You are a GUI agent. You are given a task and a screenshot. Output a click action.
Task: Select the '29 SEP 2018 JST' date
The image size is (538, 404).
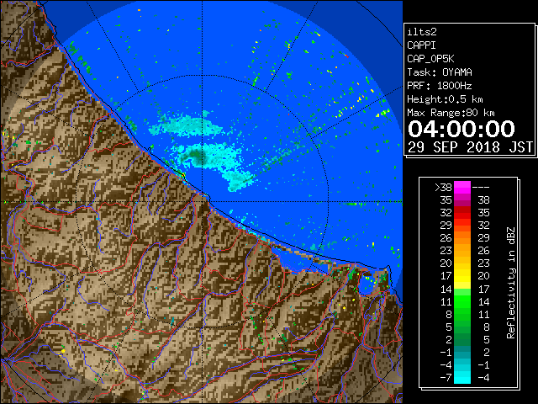tap(471, 147)
